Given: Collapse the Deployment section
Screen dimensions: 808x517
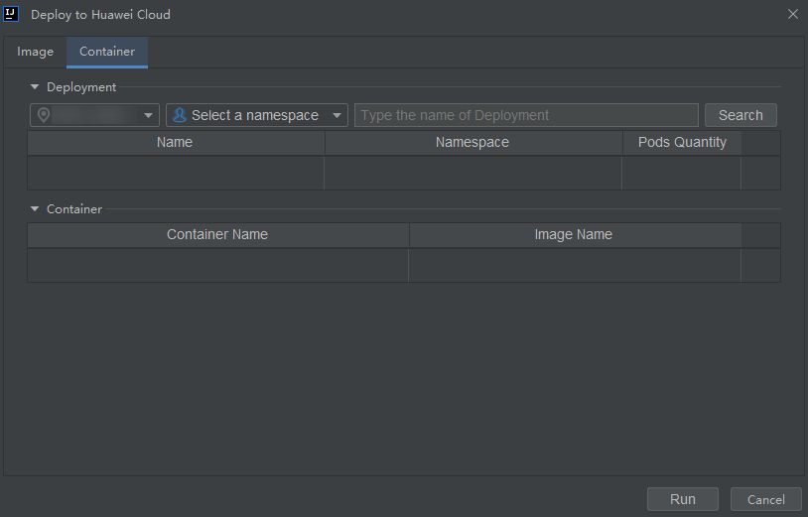Looking at the screenshot, I should [x=35, y=87].
